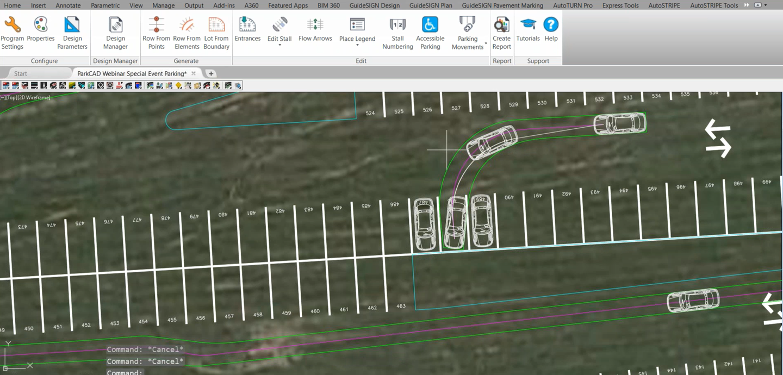Viewport: 783px width, 375px height.
Task: Generate a Row From Points
Action: point(156,26)
